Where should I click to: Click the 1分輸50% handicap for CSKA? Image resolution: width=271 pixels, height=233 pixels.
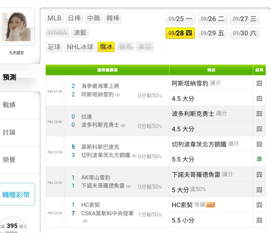tap(150, 214)
